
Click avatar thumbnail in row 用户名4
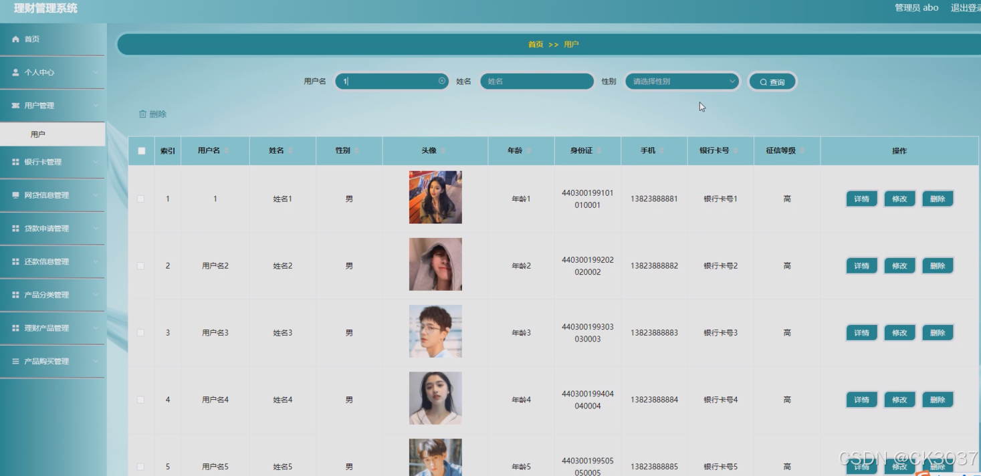435,398
